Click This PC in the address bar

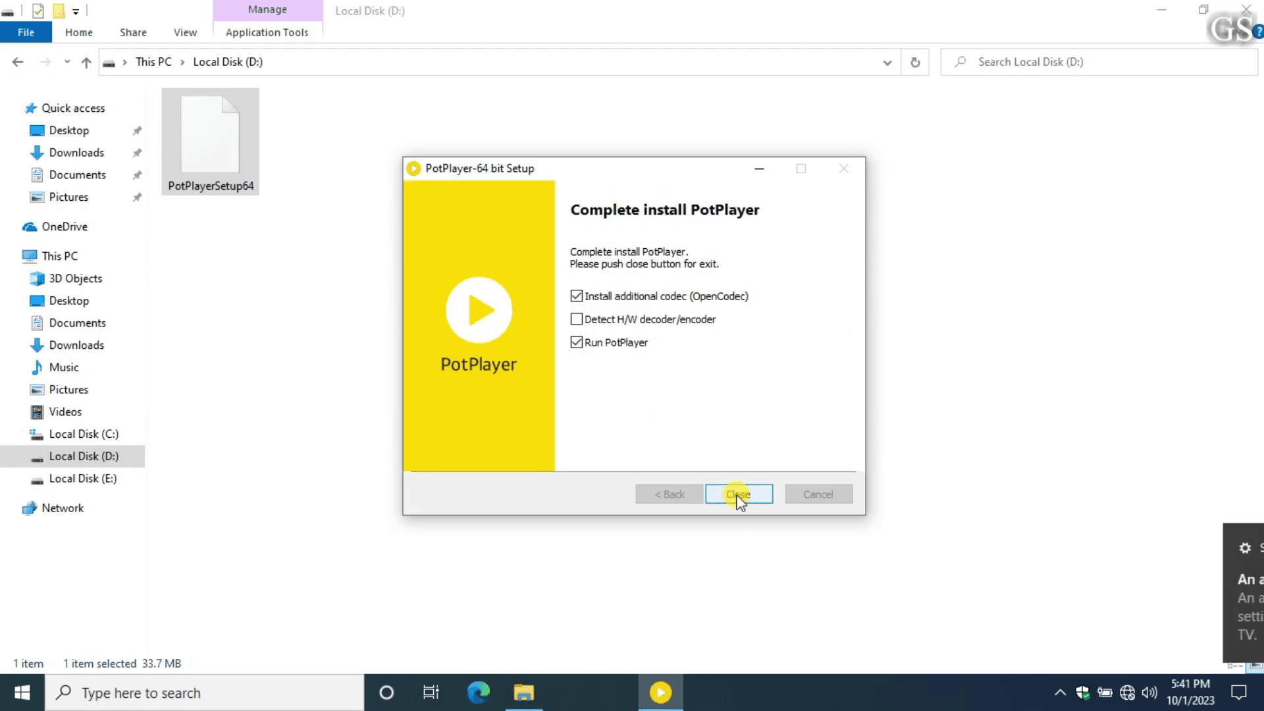(153, 62)
